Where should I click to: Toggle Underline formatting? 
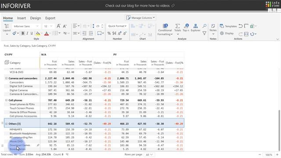point(32,33)
